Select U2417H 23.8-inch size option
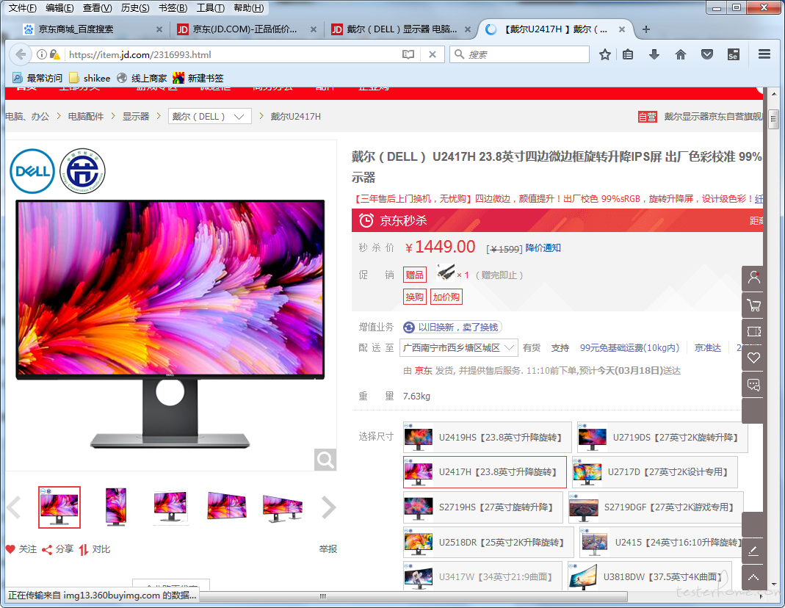This screenshot has width=785, height=608. click(485, 472)
